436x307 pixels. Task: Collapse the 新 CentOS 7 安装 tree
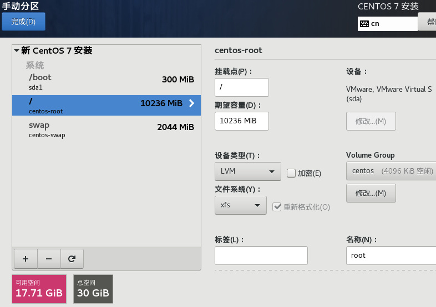(x=17, y=50)
